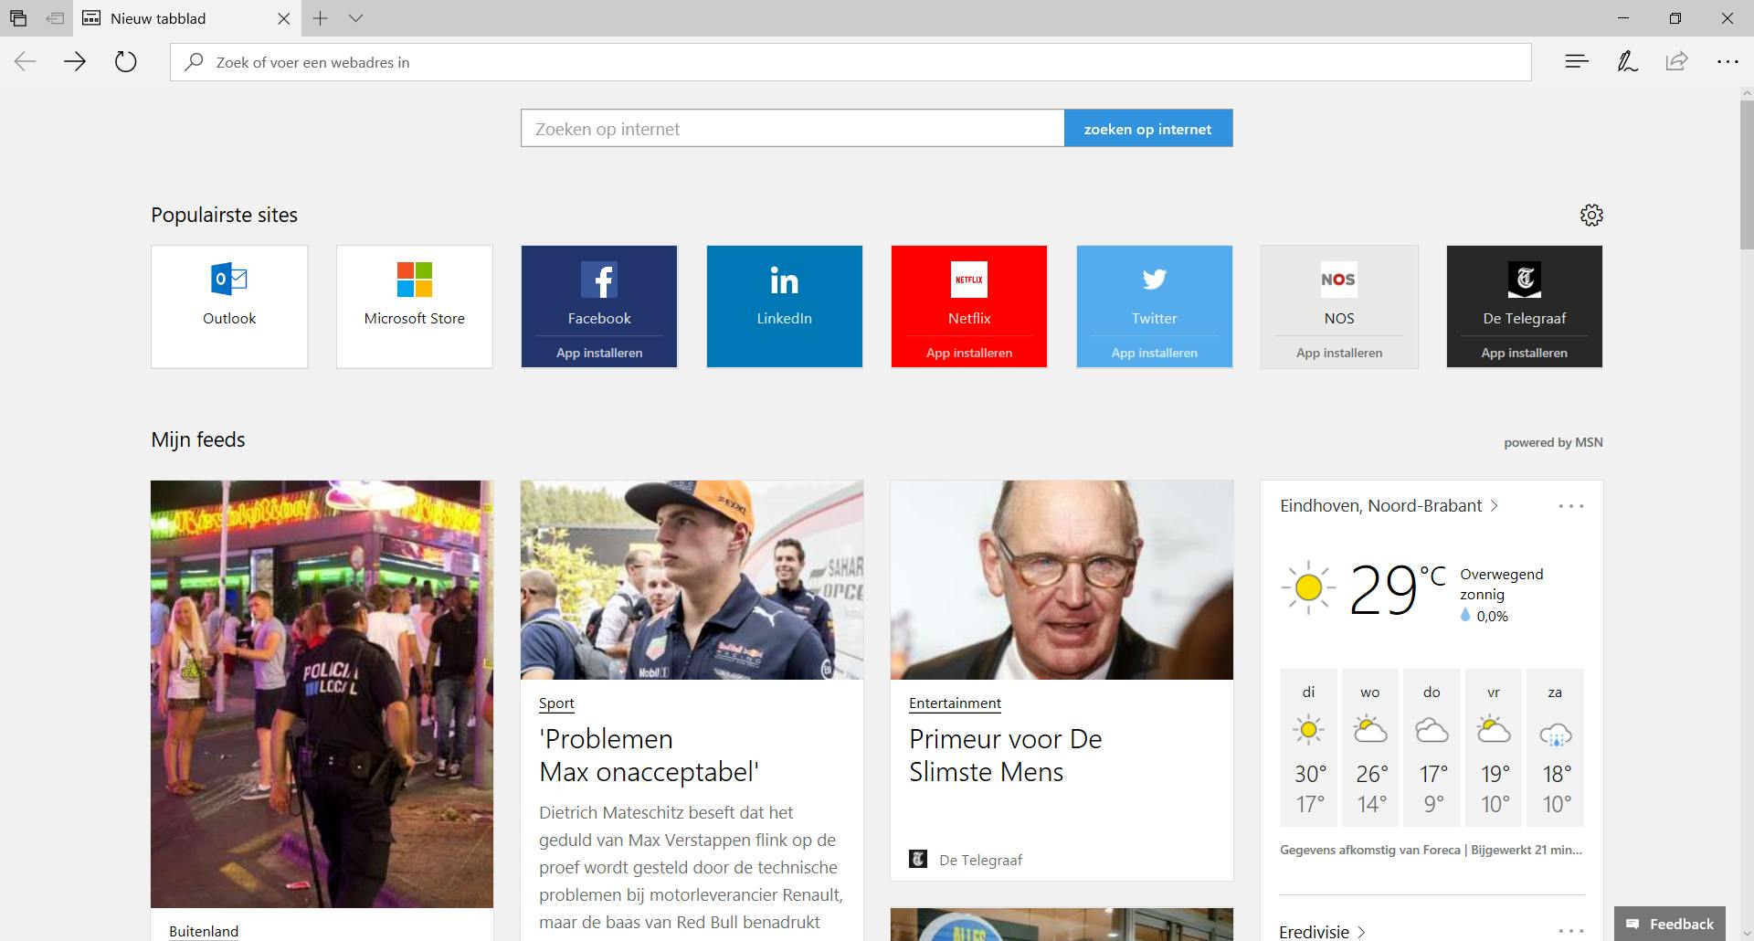Open the Microsoft Store tile
The width and height of the screenshot is (1754, 941).
(x=415, y=307)
